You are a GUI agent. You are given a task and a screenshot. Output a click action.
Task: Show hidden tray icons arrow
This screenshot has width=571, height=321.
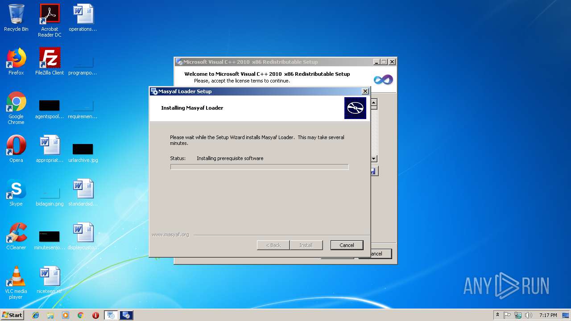tap(497, 315)
